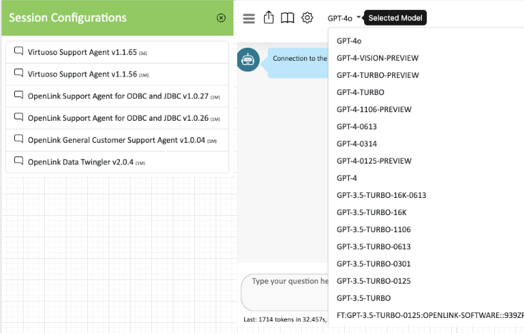Click chat icon beside Virtuoso Support Agent v1.1.56
524x333 pixels.
[19, 74]
